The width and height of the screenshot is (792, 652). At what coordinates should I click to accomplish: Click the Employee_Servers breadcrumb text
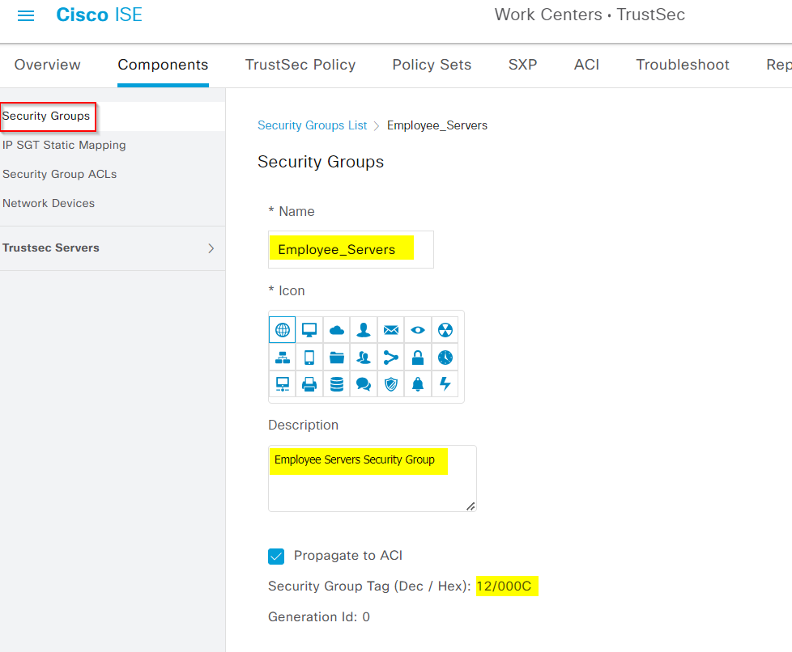[437, 125]
